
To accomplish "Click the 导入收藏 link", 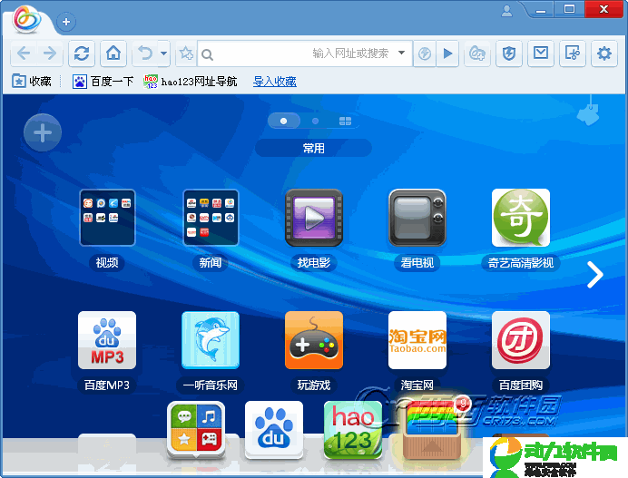I will tap(275, 82).
